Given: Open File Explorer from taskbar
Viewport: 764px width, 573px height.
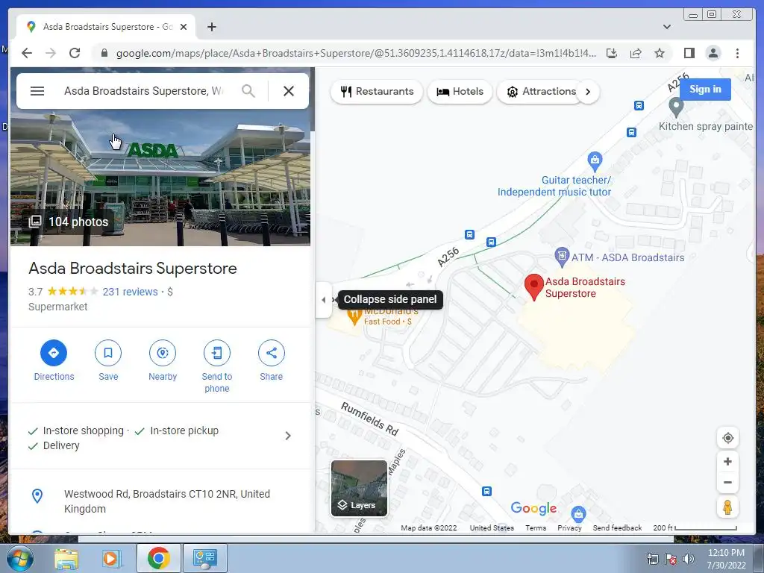Looking at the screenshot, I should (x=66, y=558).
